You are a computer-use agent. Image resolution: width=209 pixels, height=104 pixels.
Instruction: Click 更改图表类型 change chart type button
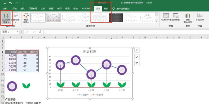click(188, 18)
